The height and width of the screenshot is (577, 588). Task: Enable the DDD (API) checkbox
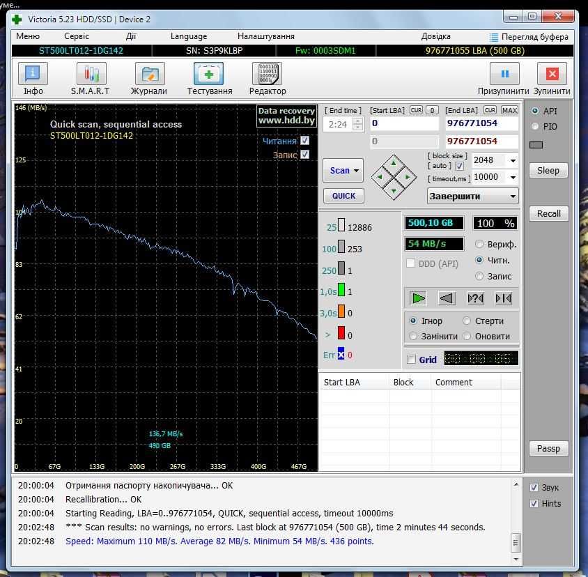[x=410, y=263]
